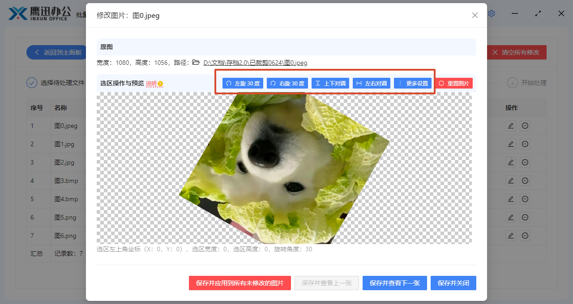Select file 图3.bmp in the list
Screen dimensions: 573x304
click(66, 181)
